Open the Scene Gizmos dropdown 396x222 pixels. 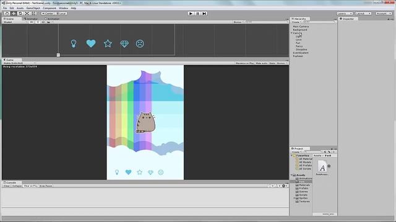coord(238,22)
